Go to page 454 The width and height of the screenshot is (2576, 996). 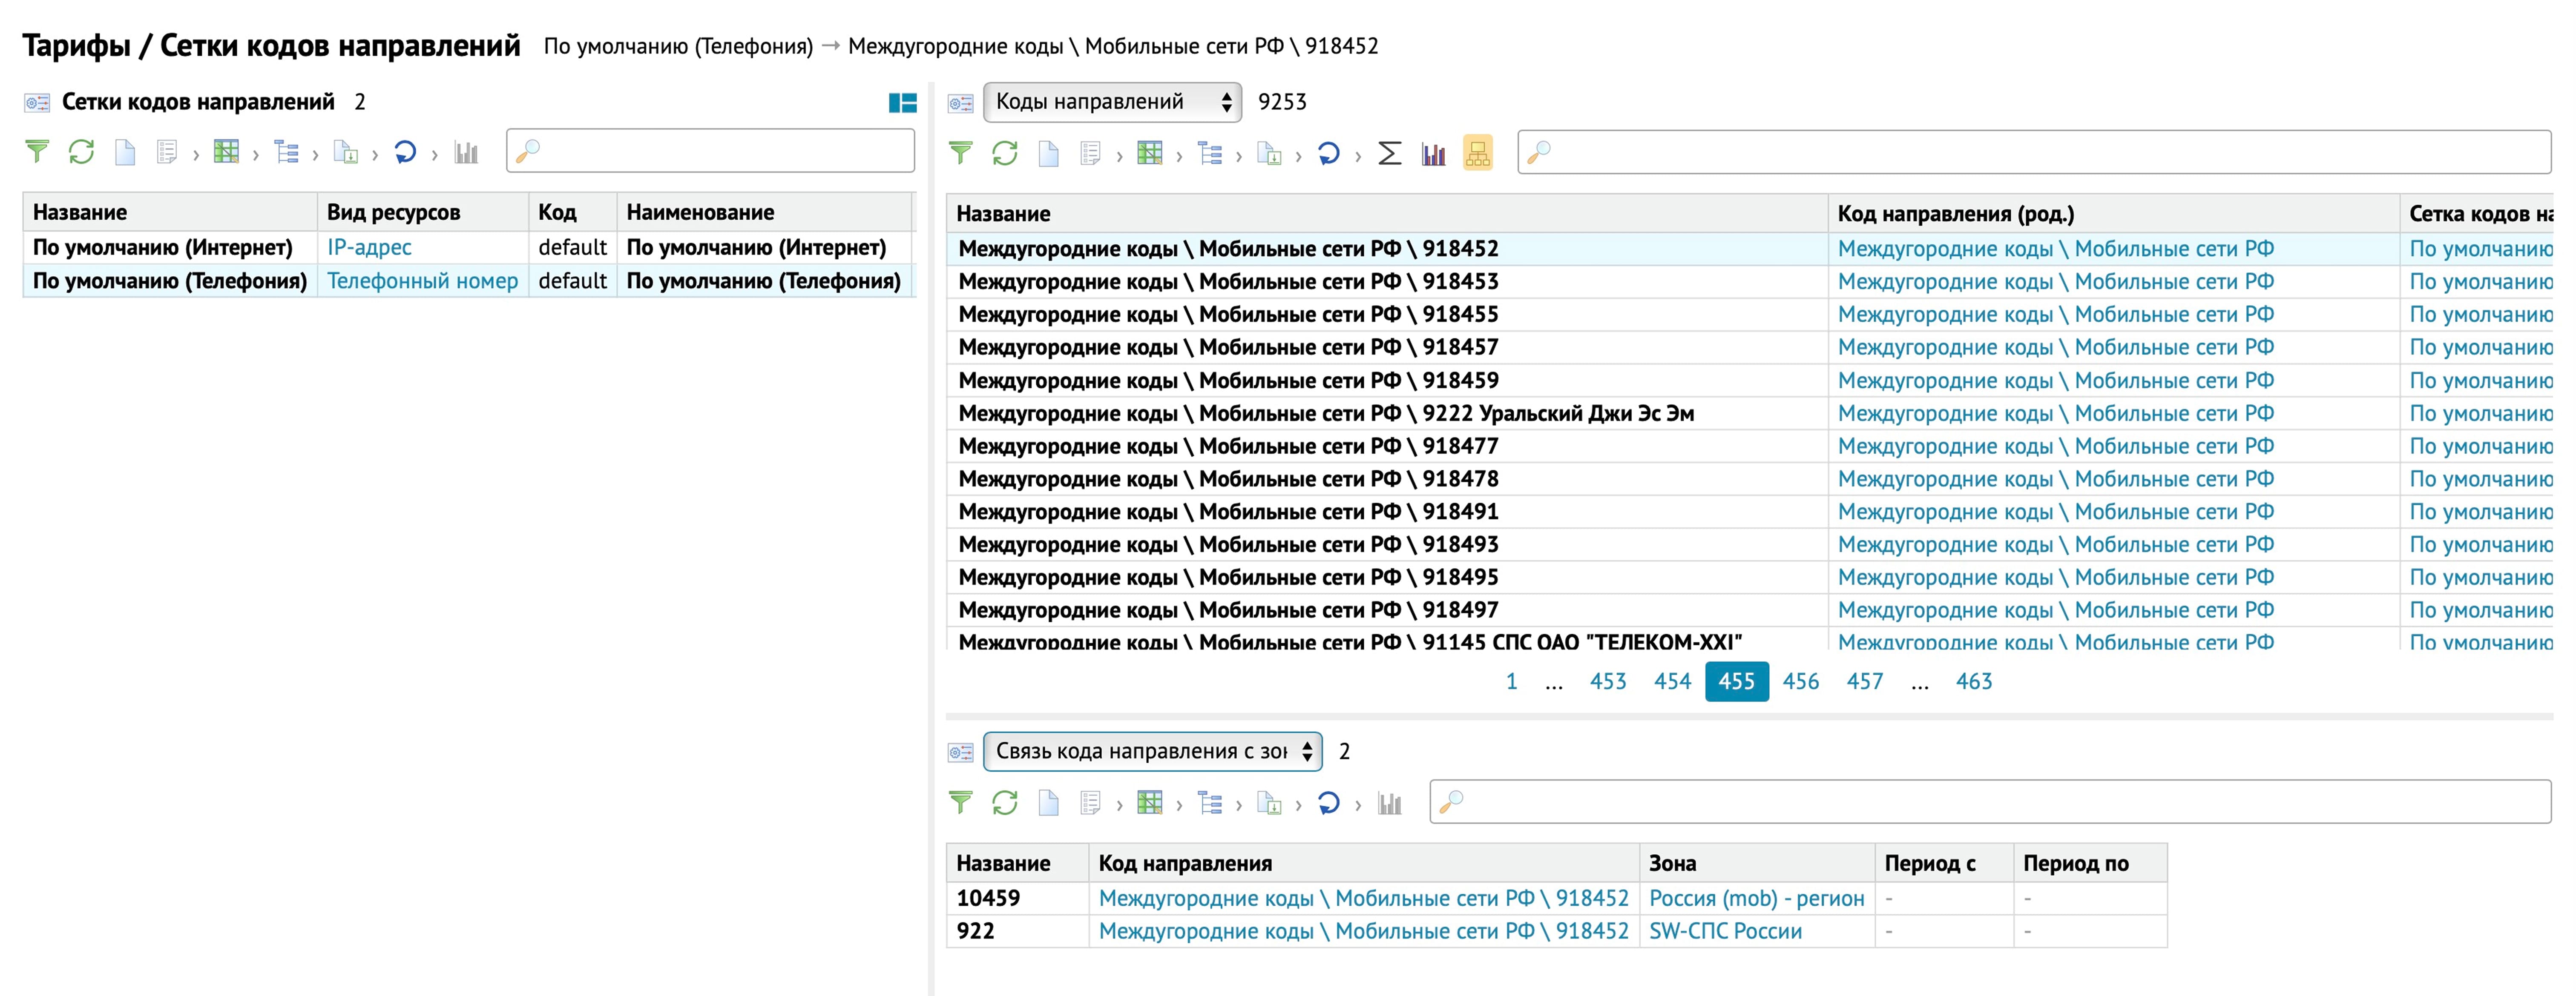[1672, 681]
